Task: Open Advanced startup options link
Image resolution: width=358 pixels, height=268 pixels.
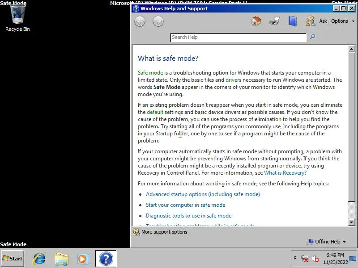Action: [203, 194]
